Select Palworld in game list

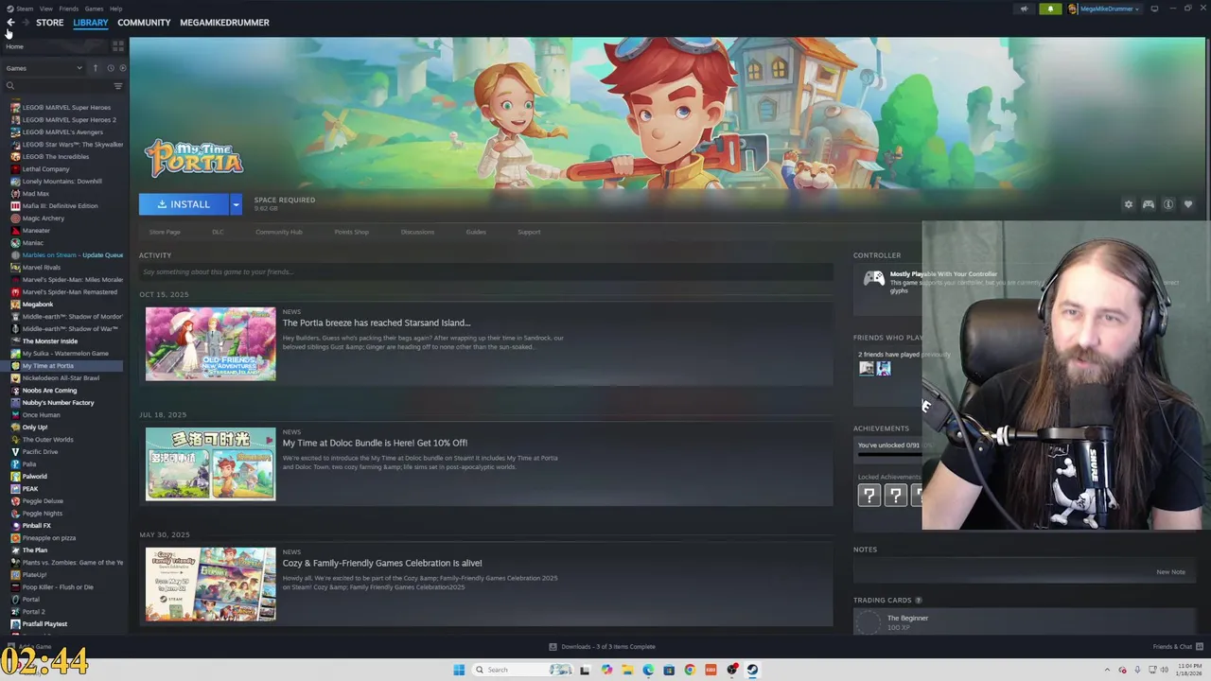coord(34,477)
